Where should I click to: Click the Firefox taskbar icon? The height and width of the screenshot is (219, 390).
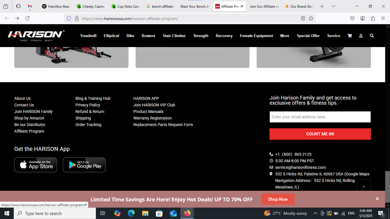(187, 213)
